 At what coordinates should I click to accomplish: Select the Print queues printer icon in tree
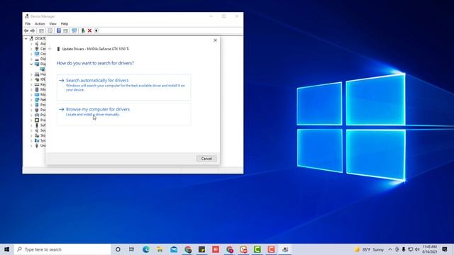[37, 115]
